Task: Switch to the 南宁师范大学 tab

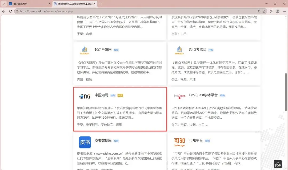Action: [x=29, y=4]
